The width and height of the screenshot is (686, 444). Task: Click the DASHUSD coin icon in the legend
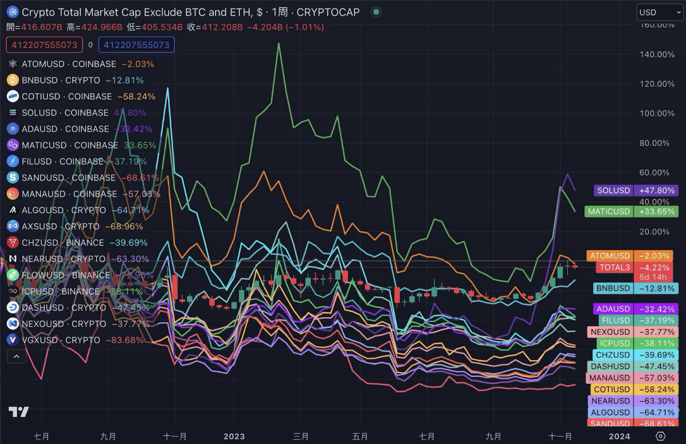click(x=13, y=307)
